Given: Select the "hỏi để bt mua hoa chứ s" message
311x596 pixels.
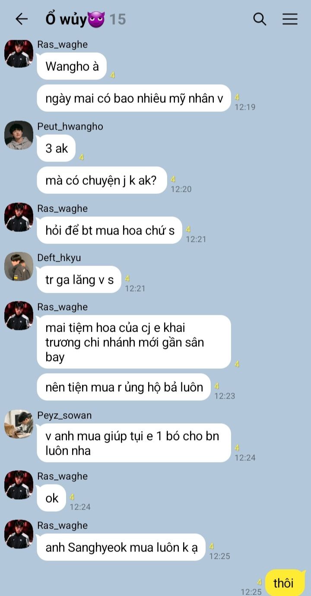Looking at the screenshot, I should coord(109,230).
